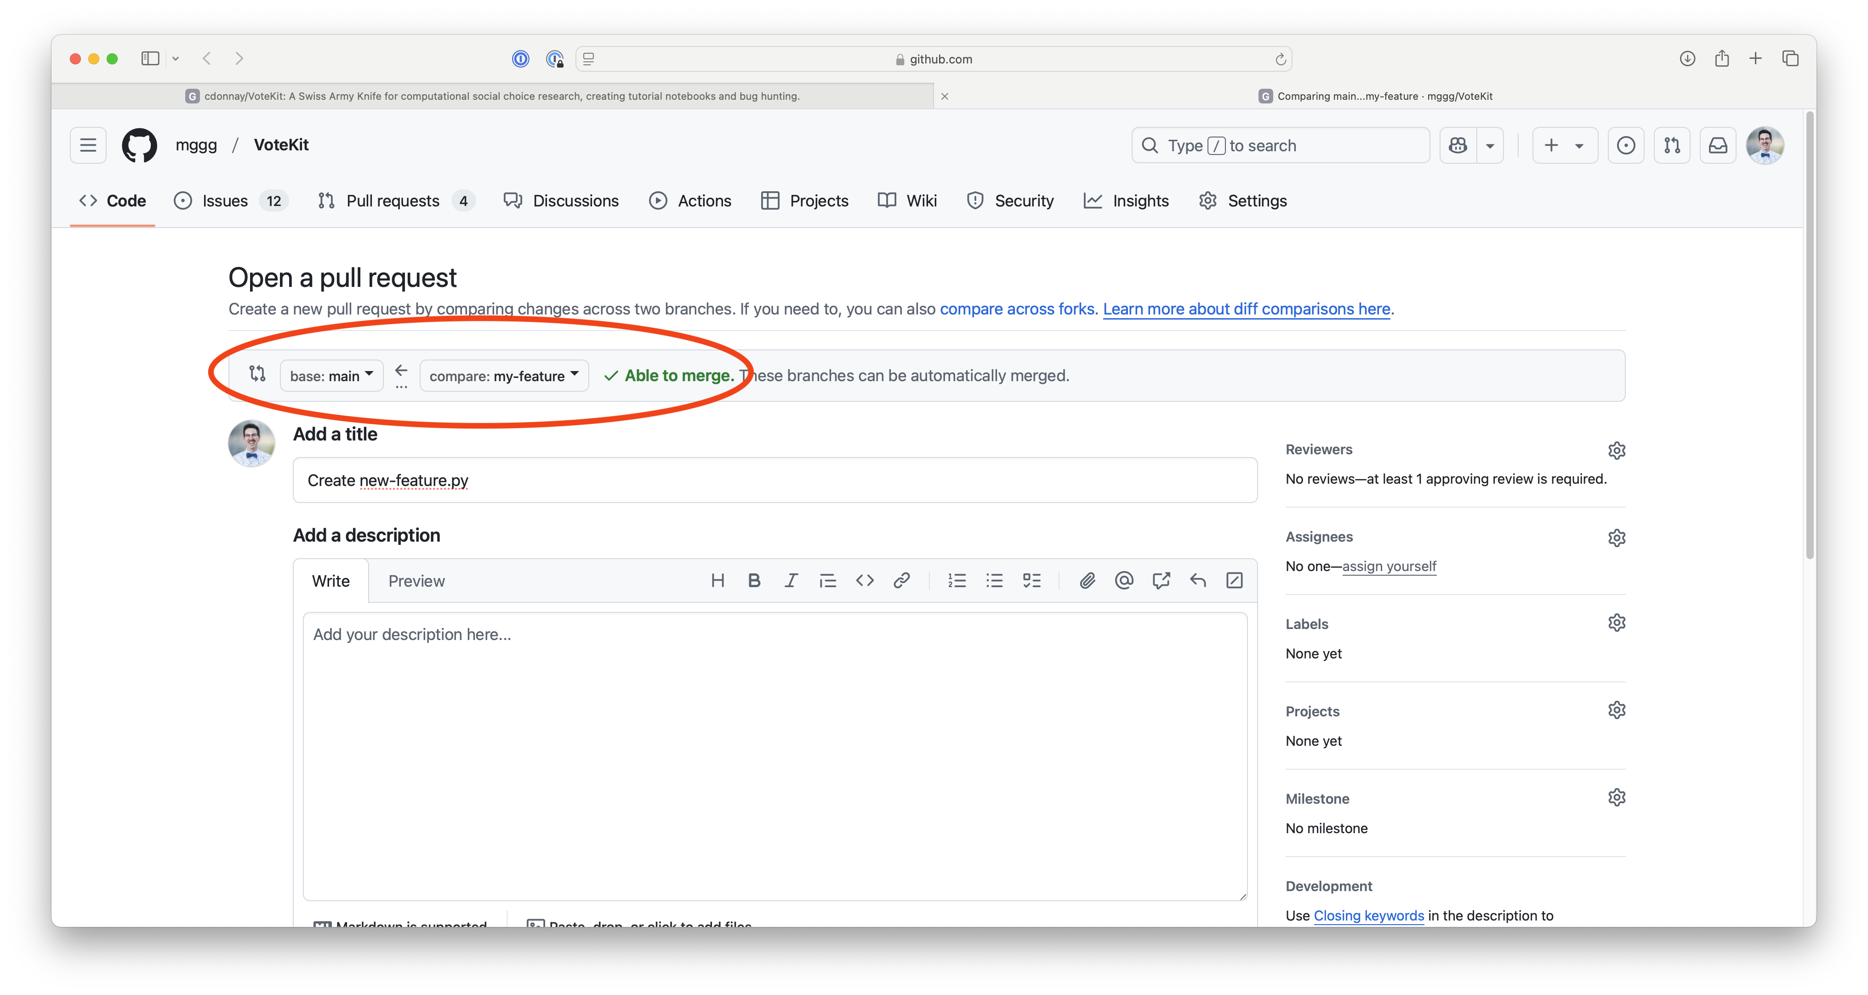
Task: Open the Pull requests tab
Action: (396, 201)
